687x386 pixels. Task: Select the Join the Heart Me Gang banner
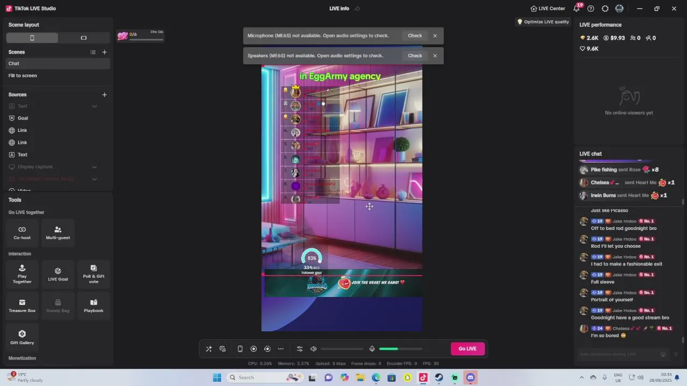[342, 283]
